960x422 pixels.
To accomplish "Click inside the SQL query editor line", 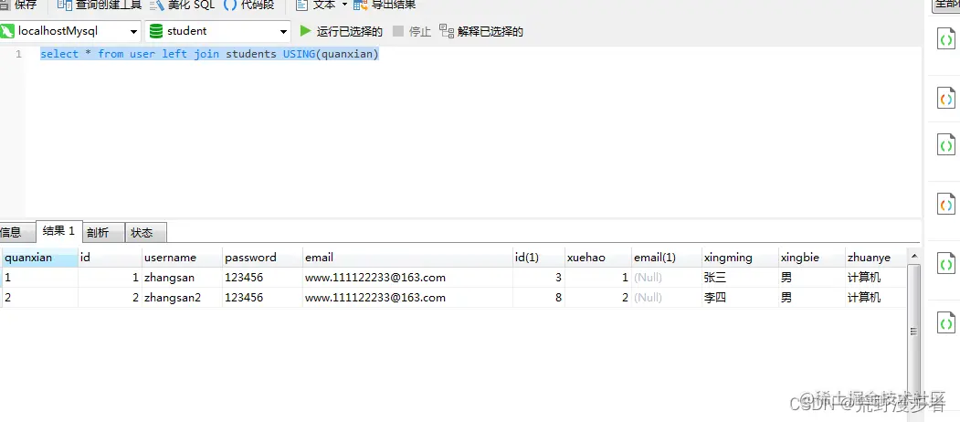I will tap(209, 54).
